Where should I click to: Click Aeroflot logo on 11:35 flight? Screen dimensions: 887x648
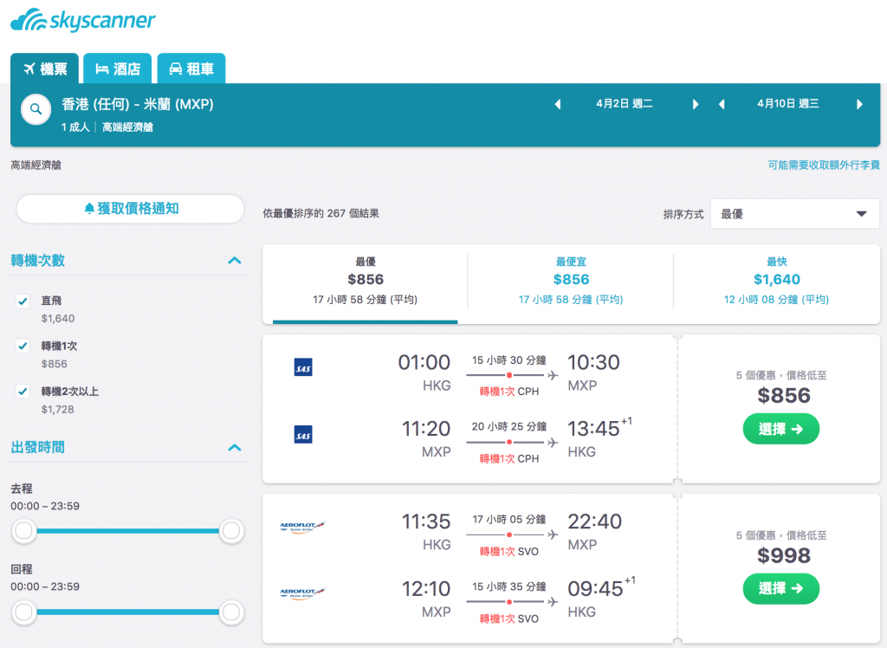tap(302, 527)
